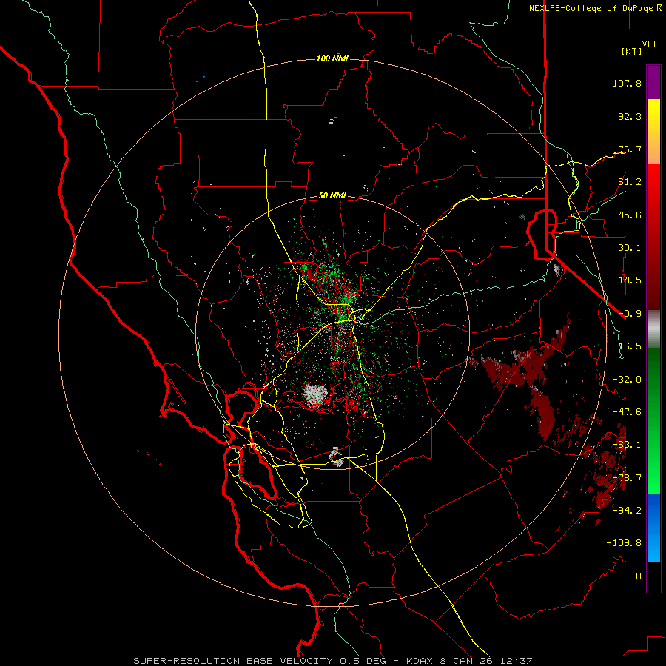Select the -16.5 scale value
Viewport: 666px width, 666px height.
click(x=627, y=346)
